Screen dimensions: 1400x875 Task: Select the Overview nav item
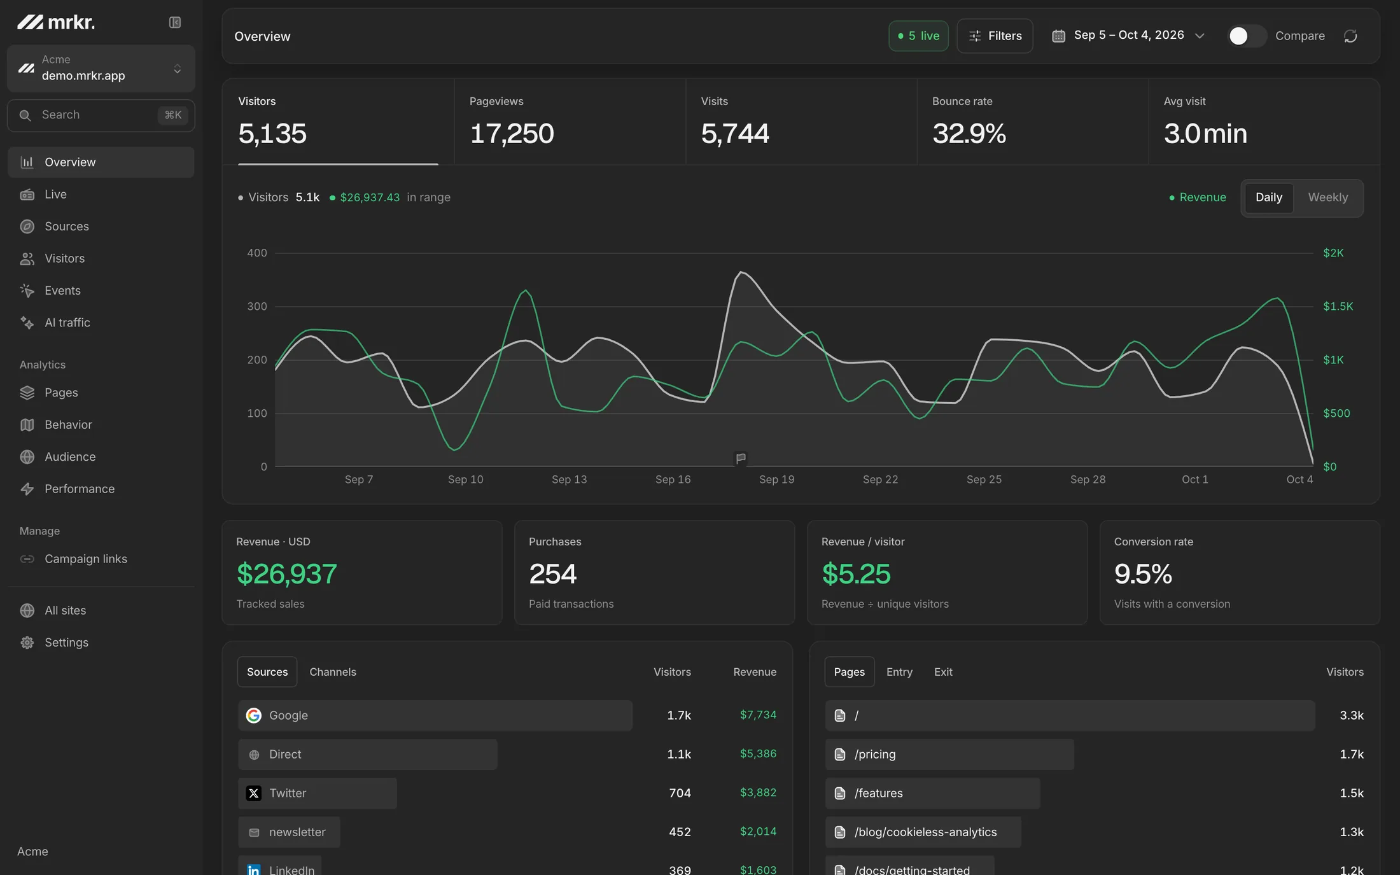coord(101,162)
